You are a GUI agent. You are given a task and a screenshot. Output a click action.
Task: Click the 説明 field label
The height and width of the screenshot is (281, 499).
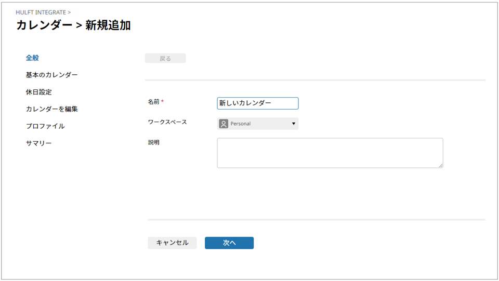coord(153,142)
